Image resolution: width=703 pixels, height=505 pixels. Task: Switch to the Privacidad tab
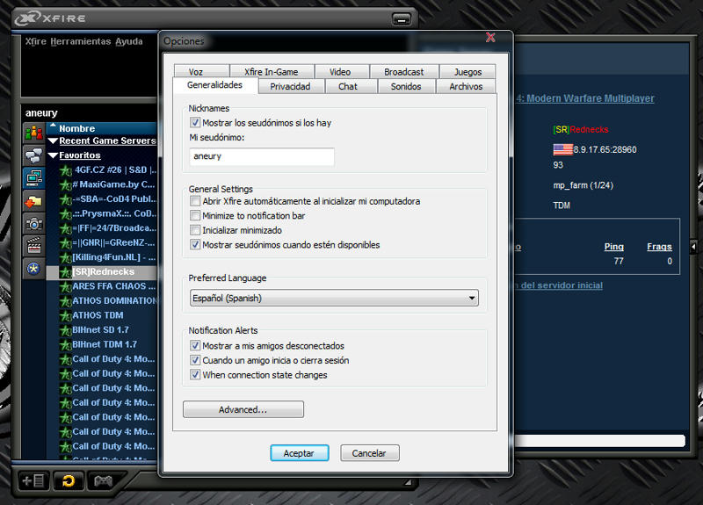click(x=290, y=86)
